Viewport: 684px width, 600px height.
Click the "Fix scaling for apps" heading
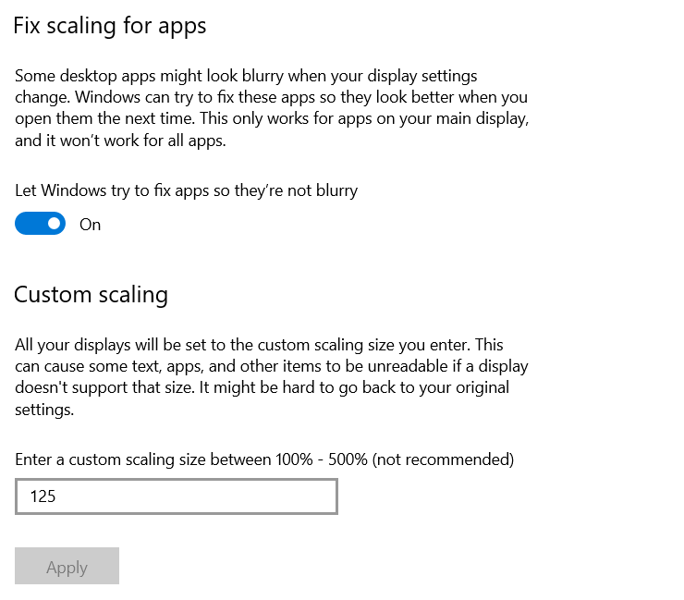(110, 26)
